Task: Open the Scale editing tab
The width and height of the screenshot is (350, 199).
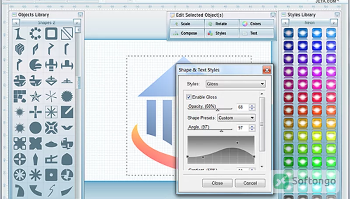Action: pyautogui.click(x=187, y=24)
